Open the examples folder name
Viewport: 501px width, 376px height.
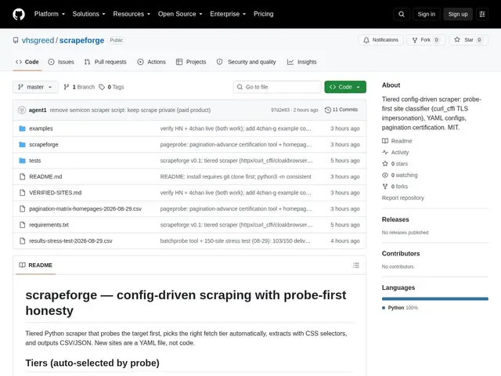tap(41, 128)
